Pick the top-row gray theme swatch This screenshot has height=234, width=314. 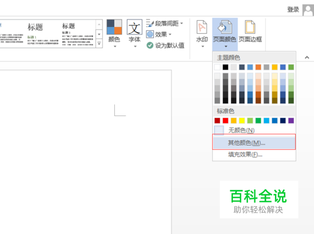click(266, 67)
